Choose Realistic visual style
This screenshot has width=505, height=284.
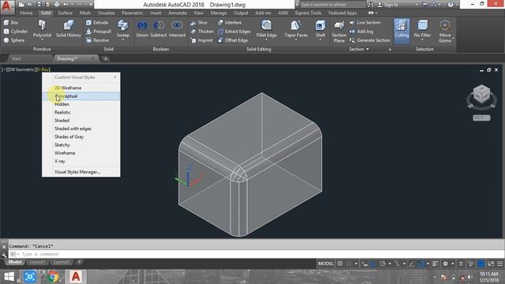point(81,112)
